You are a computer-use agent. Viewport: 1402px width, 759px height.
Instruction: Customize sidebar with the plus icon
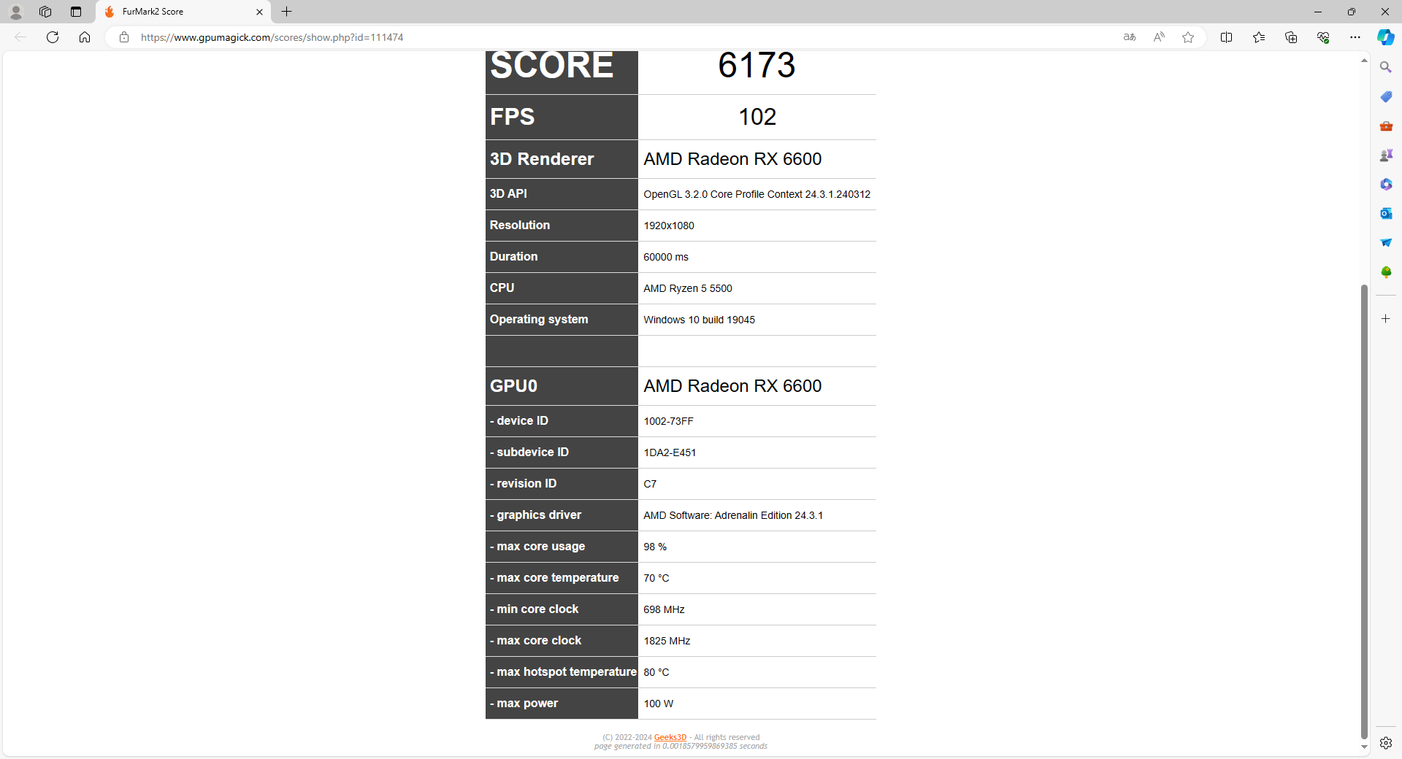1386,319
